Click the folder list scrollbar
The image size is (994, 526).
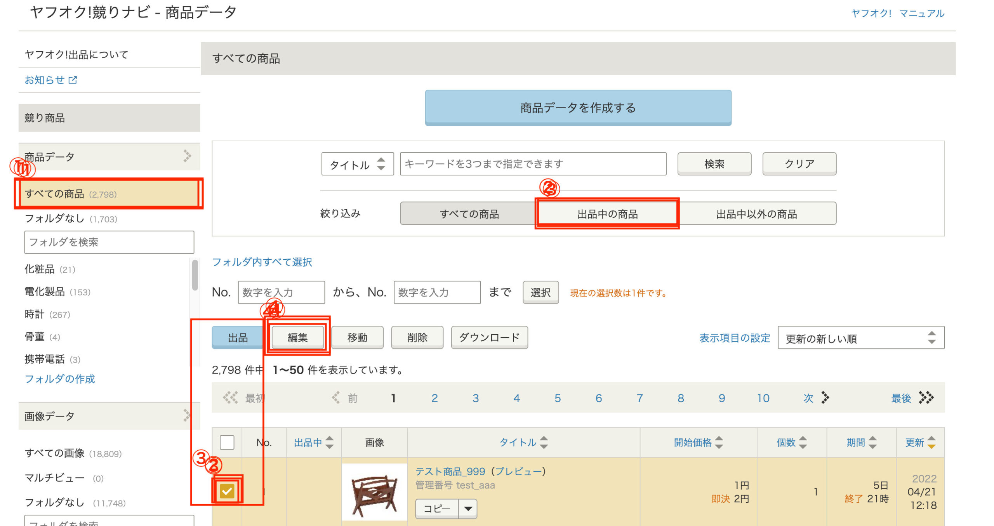(195, 275)
